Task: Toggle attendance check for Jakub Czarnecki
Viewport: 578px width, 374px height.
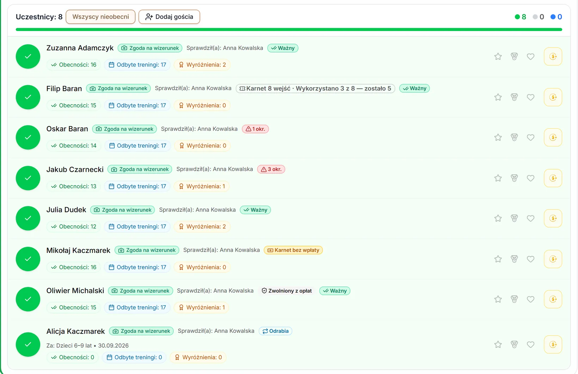Action: [x=28, y=178]
